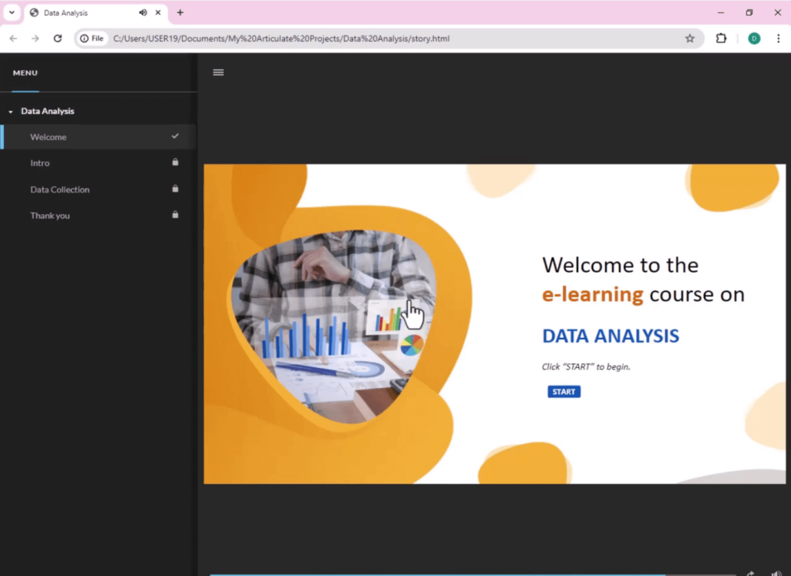Mute the course audio with the speaker icon

pyautogui.click(x=776, y=574)
